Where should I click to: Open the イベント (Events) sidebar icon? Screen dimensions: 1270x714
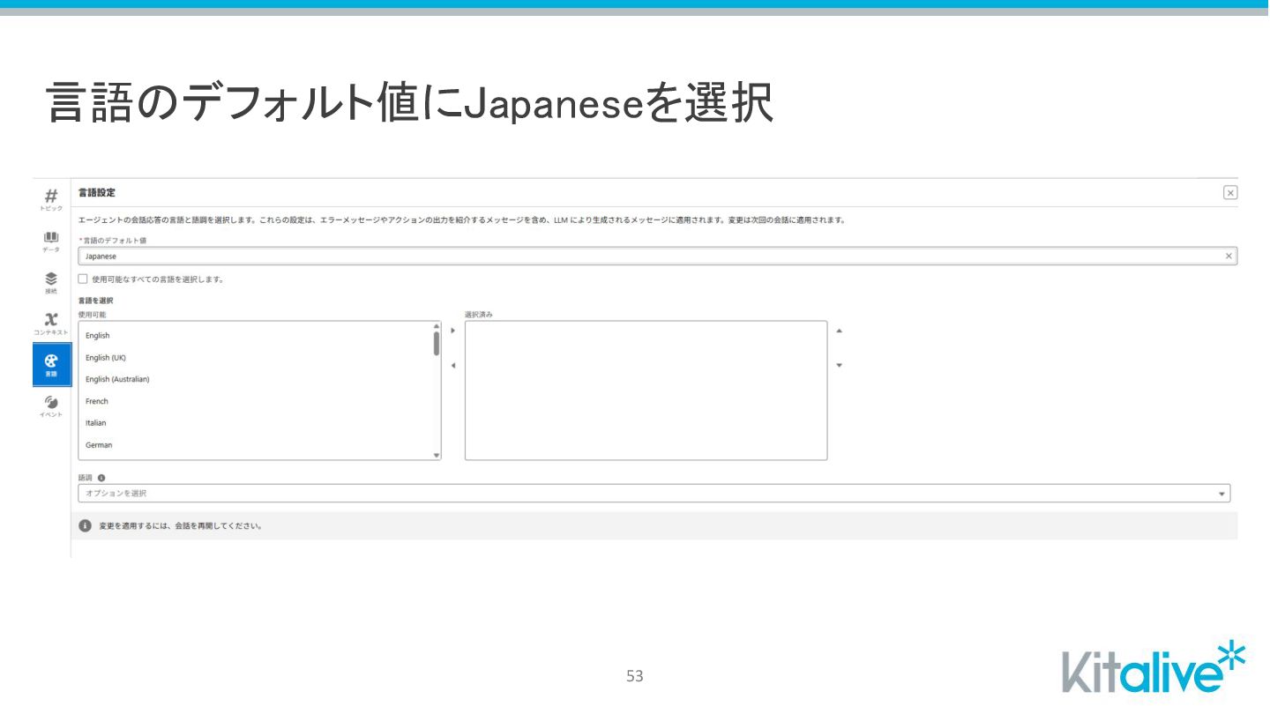point(51,406)
